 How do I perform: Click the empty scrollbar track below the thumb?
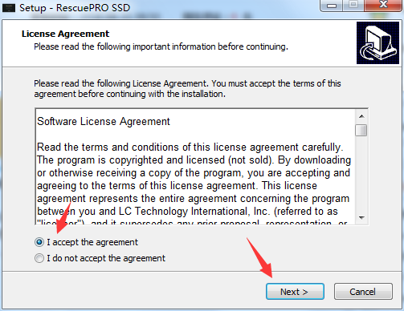point(361,174)
